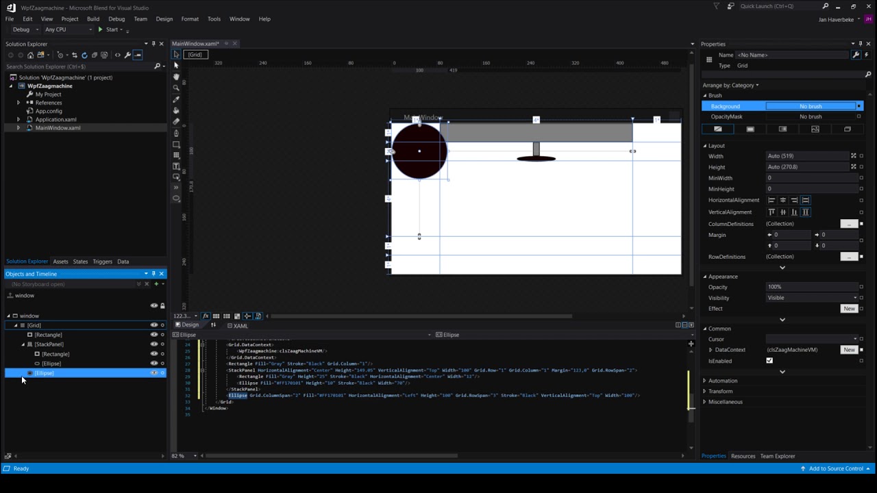Choose the Solid color brush tab icon
Image resolution: width=877 pixels, height=493 pixels.
(x=750, y=129)
